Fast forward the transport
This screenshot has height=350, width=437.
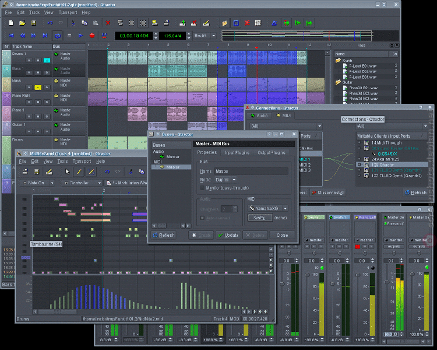33,36
